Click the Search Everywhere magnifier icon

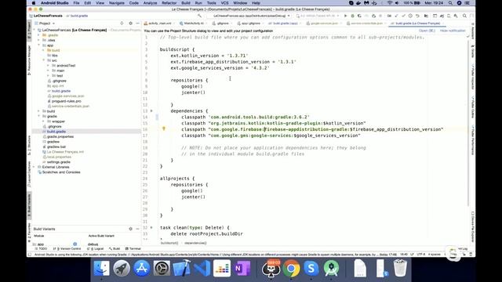(x=464, y=16)
